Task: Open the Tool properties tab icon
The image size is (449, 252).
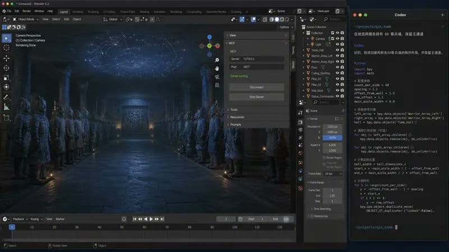Action: click(x=300, y=113)
